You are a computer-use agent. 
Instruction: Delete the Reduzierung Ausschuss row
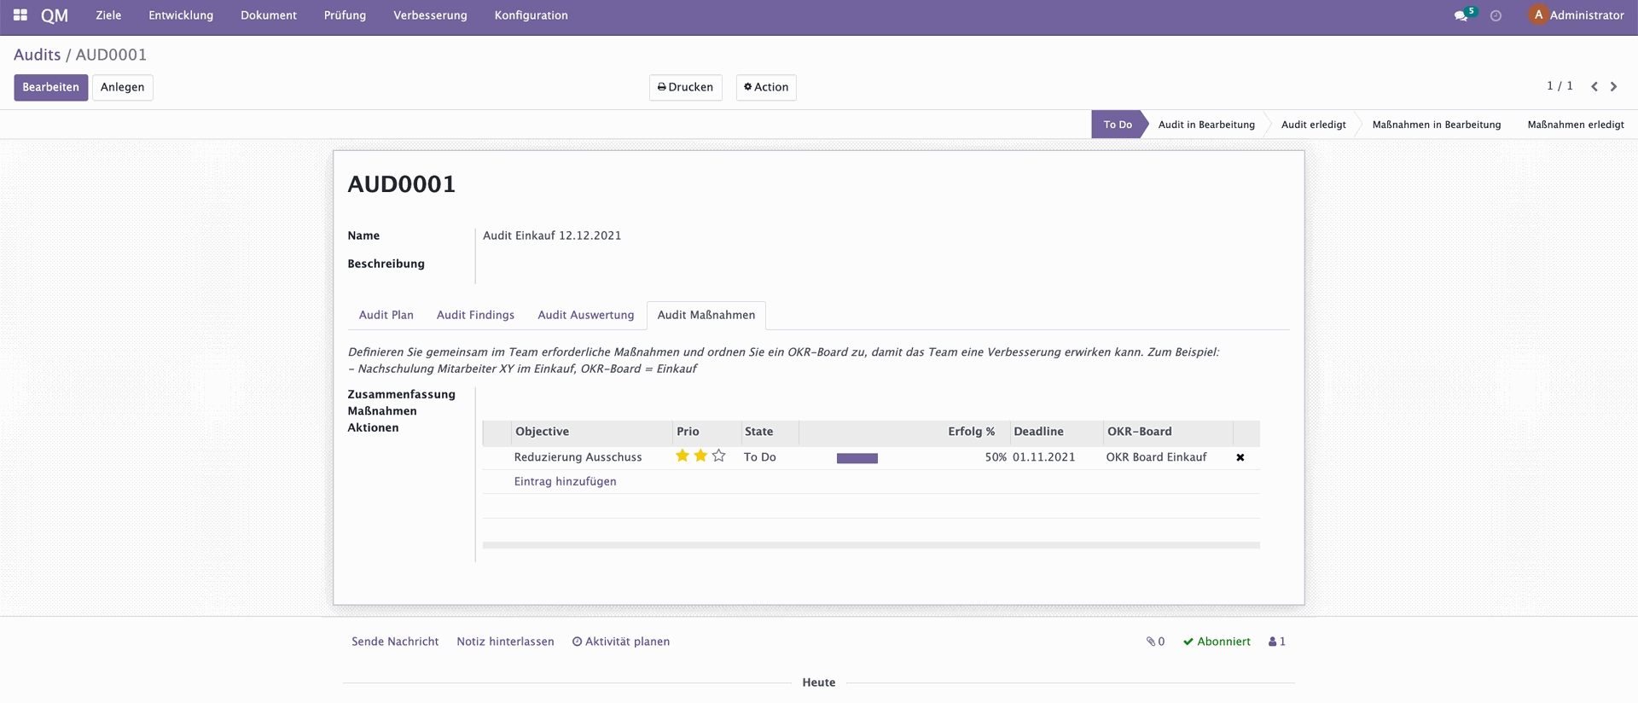(1240, 457)
